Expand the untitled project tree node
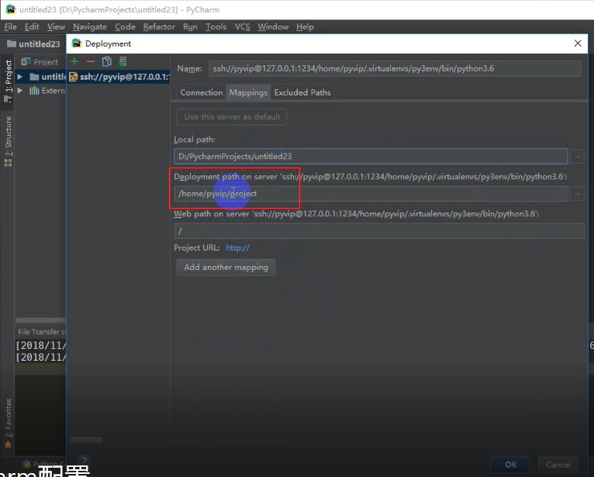The height and width of the screenshot is (477, 594). click(x=19, y=77)
